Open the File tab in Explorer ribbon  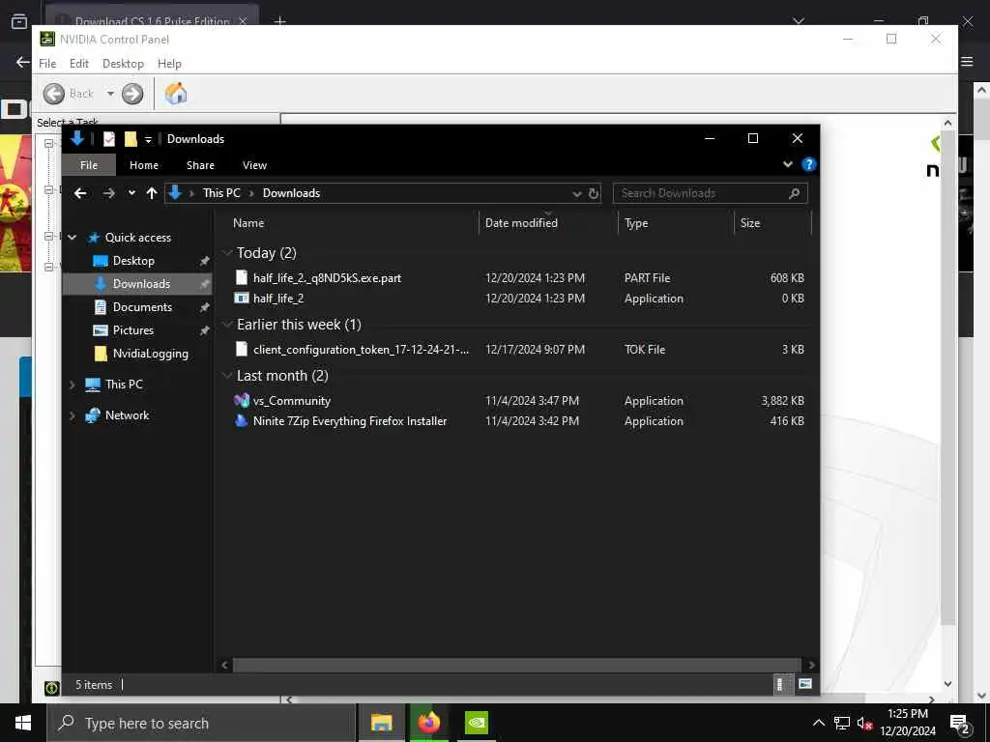pyautogui.click(x=88, y=165)
